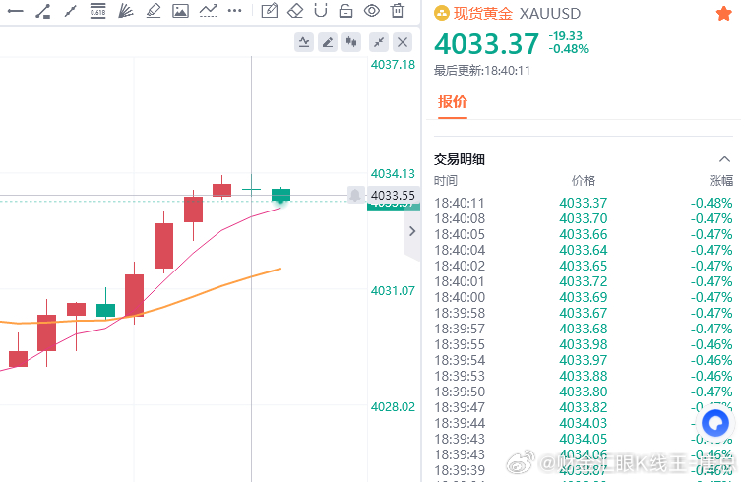Click the 最后更新:18:40:11 timestamp
745x482 pixels.
click(482, 71)
